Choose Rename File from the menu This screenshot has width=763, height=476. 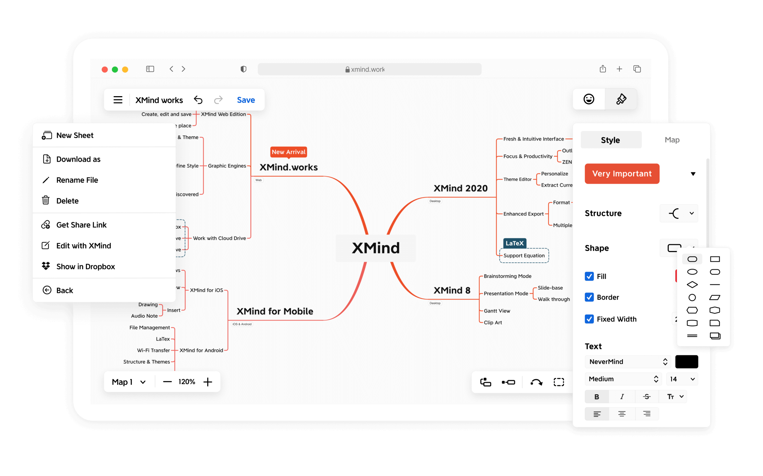(104, 180)
